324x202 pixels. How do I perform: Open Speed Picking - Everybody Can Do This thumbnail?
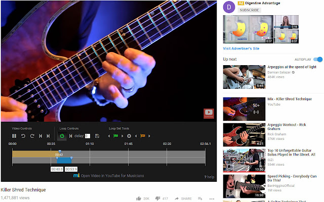[244, 186]
